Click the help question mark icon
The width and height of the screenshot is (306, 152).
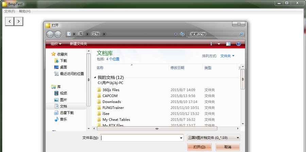click(x=238, y=44)
